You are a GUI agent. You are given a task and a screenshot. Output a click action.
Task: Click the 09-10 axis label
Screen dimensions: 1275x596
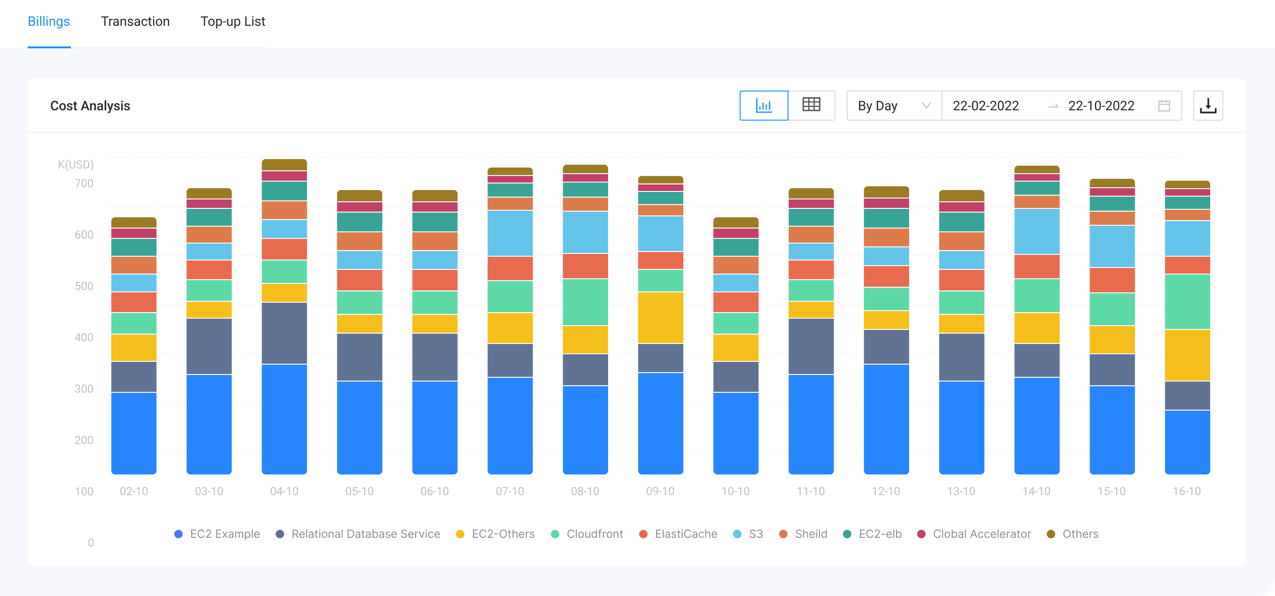[x=660, y=491]
